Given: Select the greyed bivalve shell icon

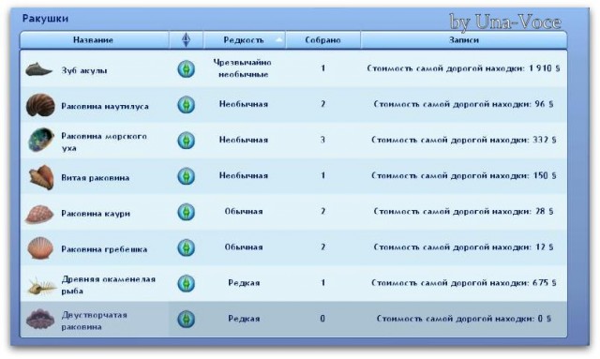Looking at the screenshot, I should (x=40, y=319).
